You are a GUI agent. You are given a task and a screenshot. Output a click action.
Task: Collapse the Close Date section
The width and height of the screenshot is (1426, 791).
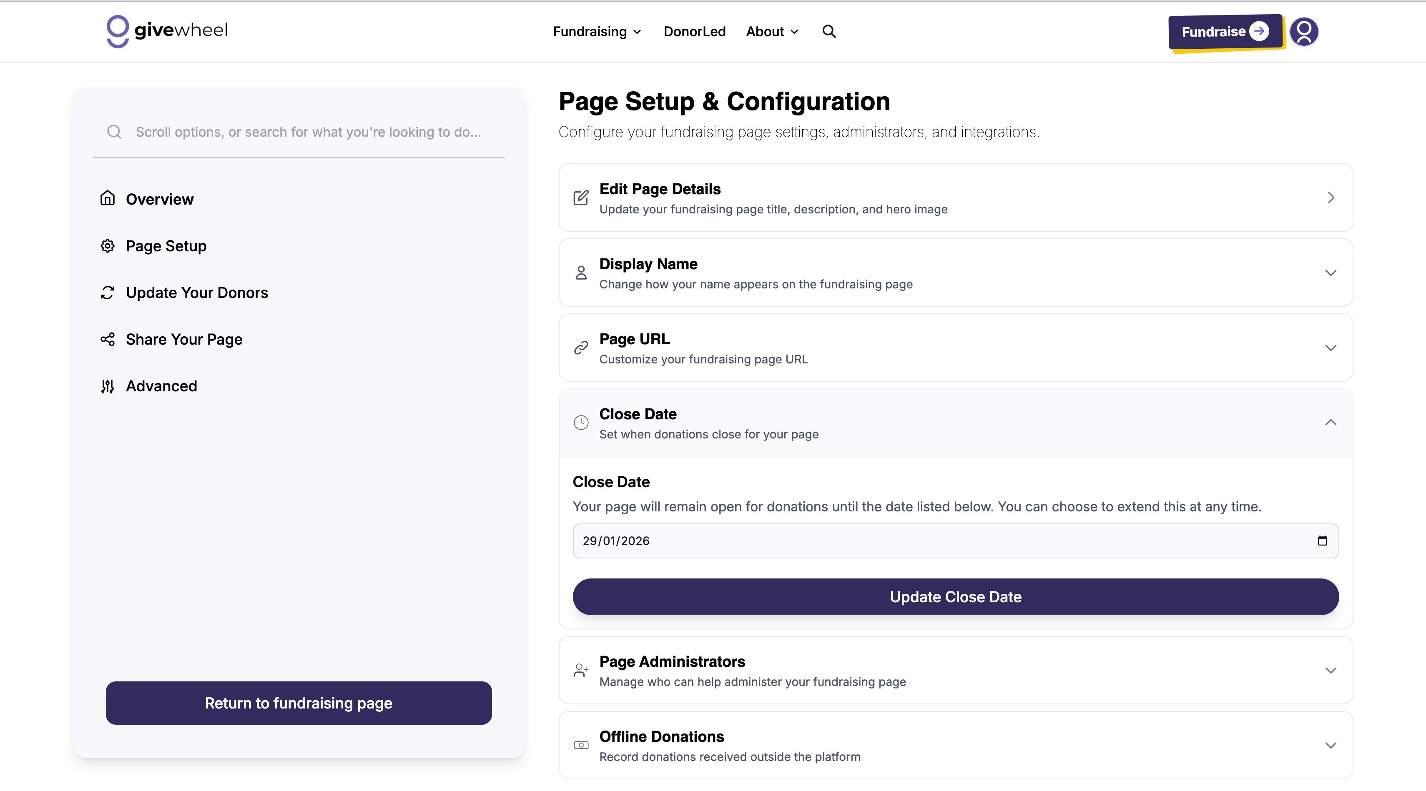(1330, 423)
